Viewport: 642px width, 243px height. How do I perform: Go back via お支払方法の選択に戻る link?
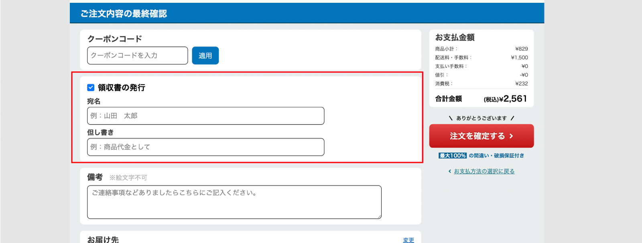[484, 171]
